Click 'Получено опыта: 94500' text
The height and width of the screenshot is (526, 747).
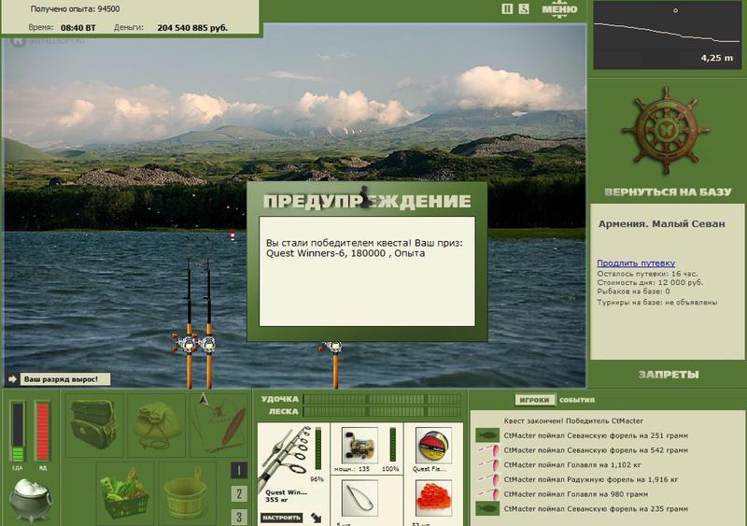(x=76, y=9)
